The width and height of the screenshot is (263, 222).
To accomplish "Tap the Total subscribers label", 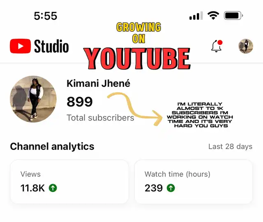I will click(x=100, y=118).
